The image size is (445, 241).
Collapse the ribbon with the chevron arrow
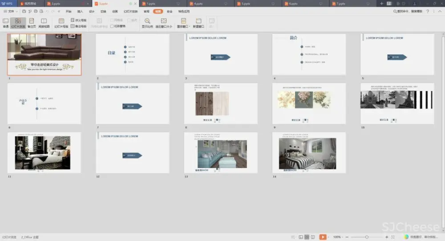pos(440,11)
